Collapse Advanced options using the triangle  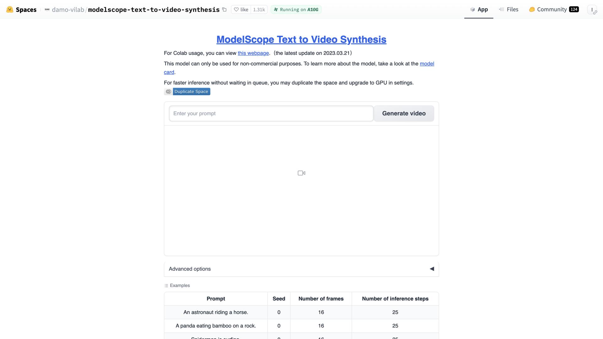432,269
